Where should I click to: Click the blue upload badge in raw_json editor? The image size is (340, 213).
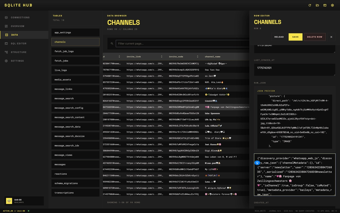tap(257, 163)
